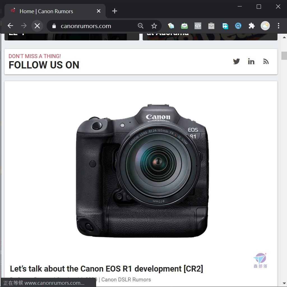Open the blue arrow page extension
The height and width of the screenshot is (287, 287).
tap(225, 26)
